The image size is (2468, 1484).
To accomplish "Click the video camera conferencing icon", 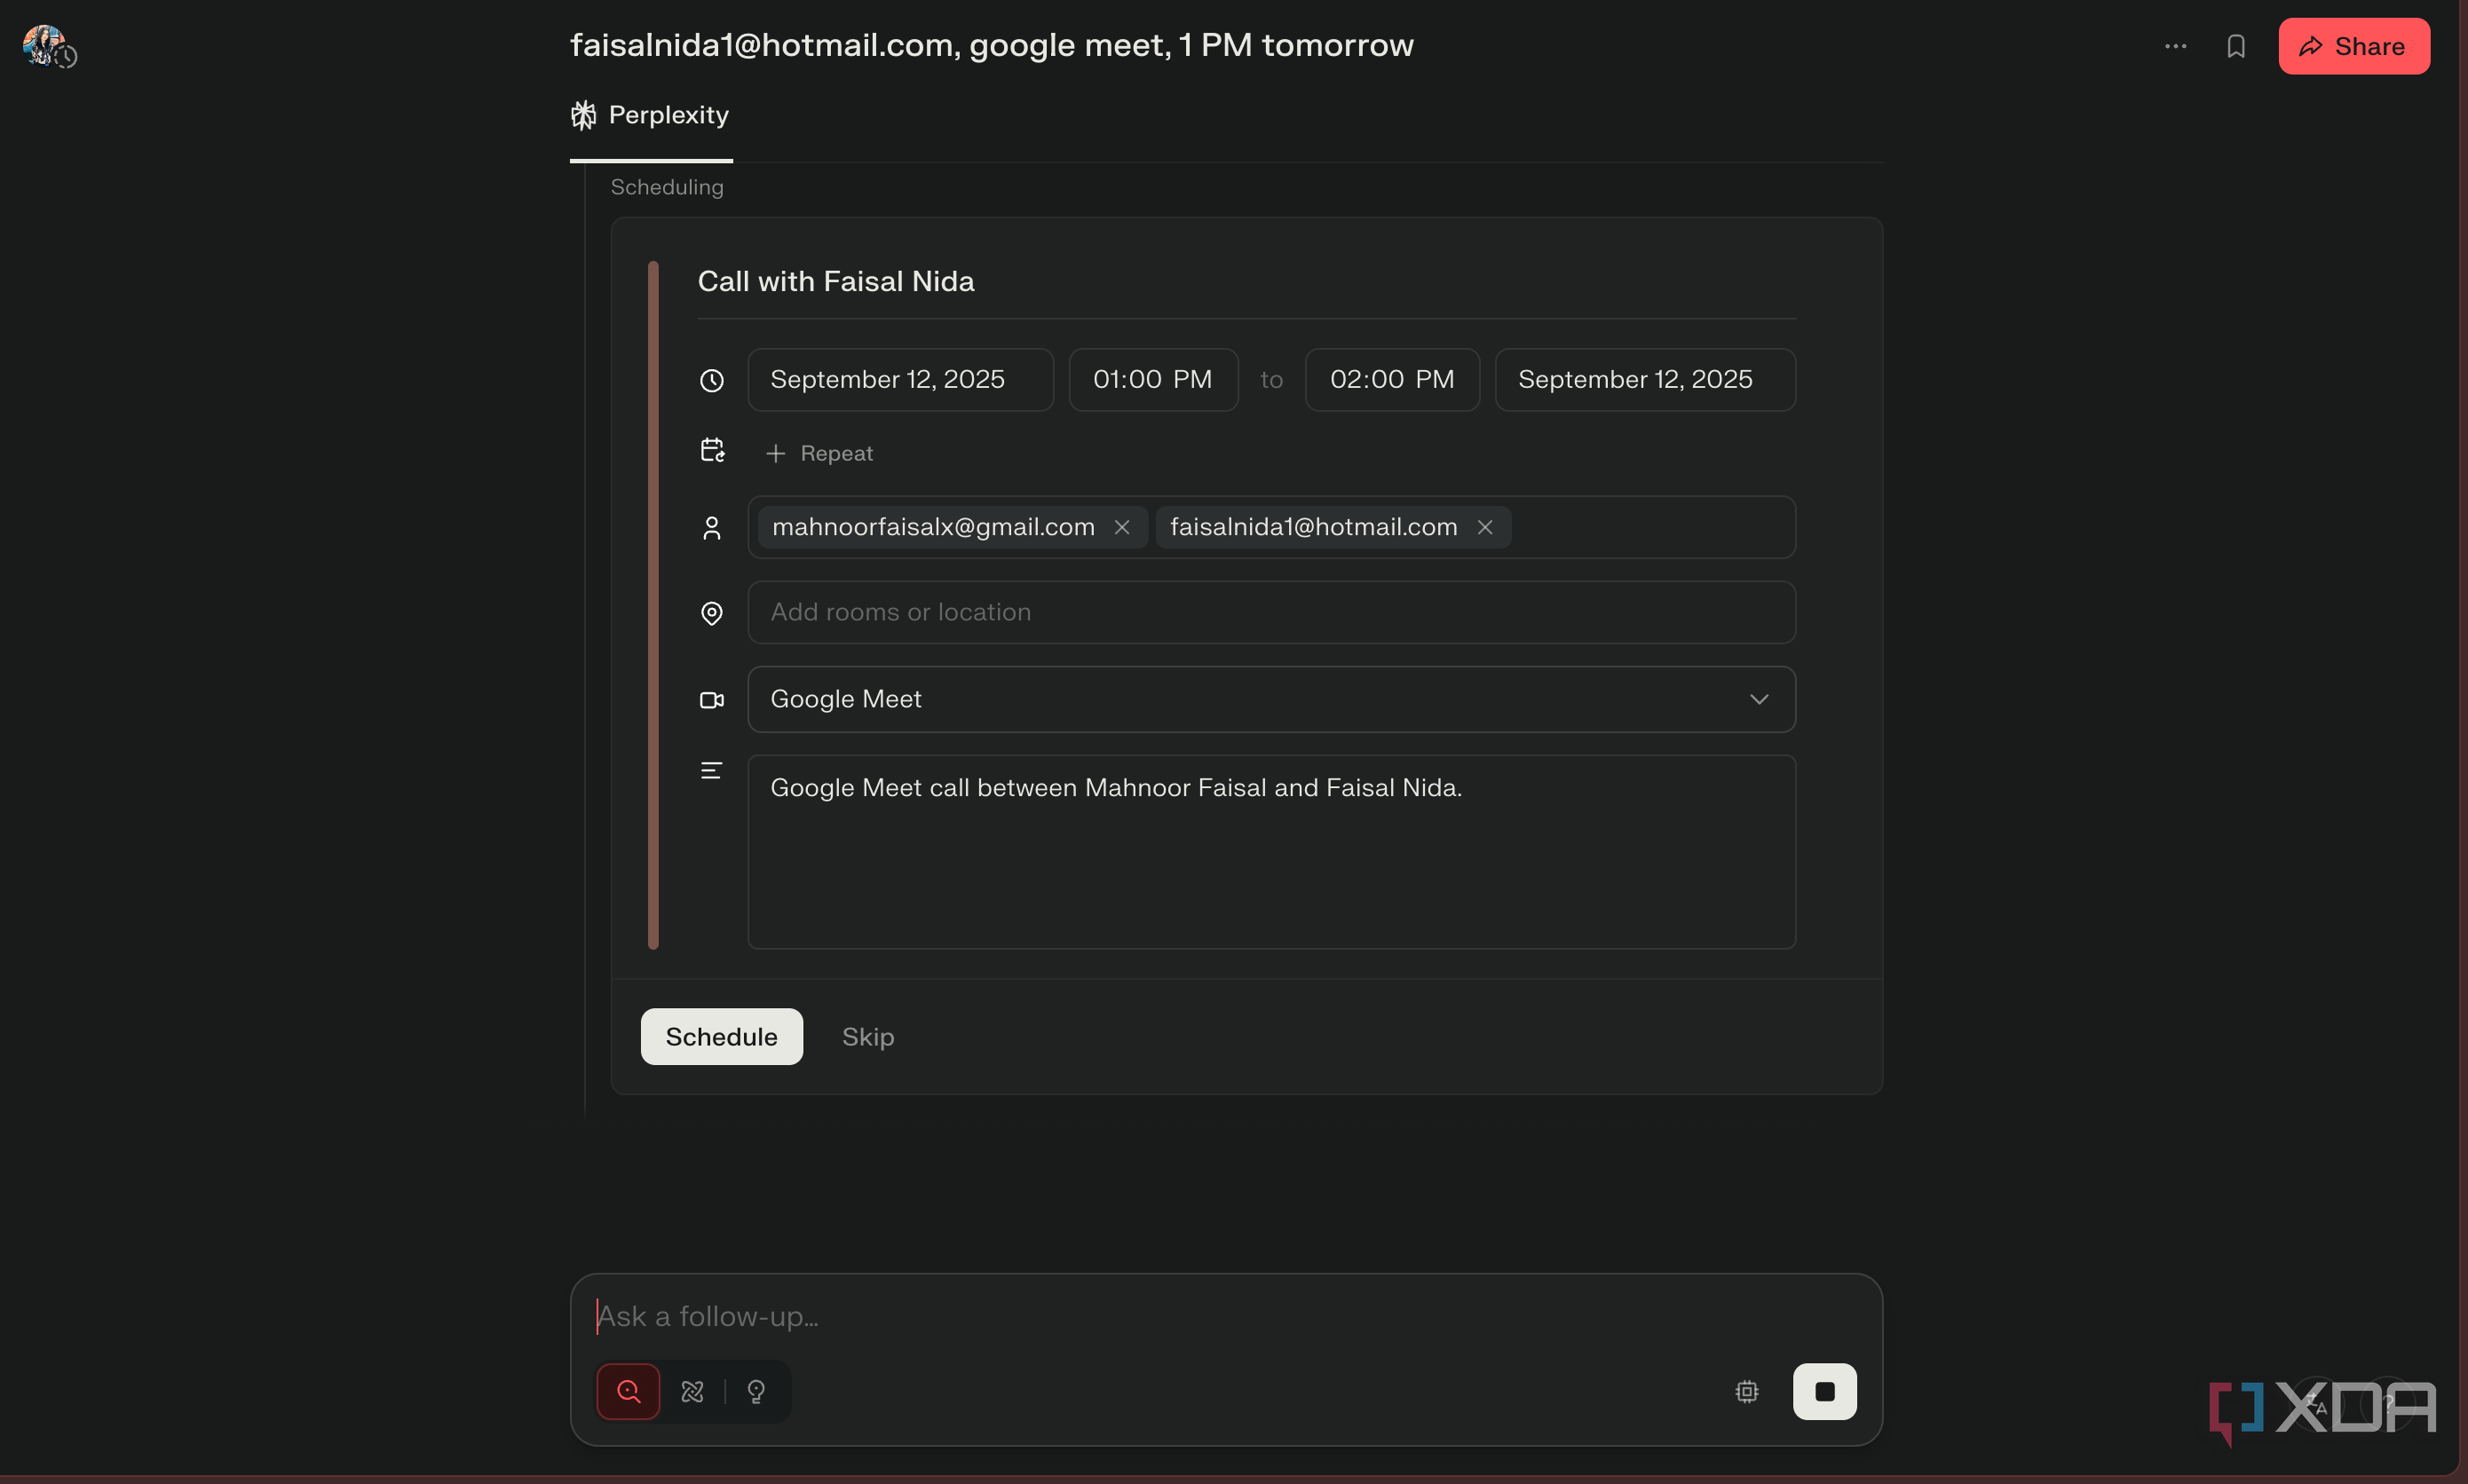I will click(x=711, y=700).
